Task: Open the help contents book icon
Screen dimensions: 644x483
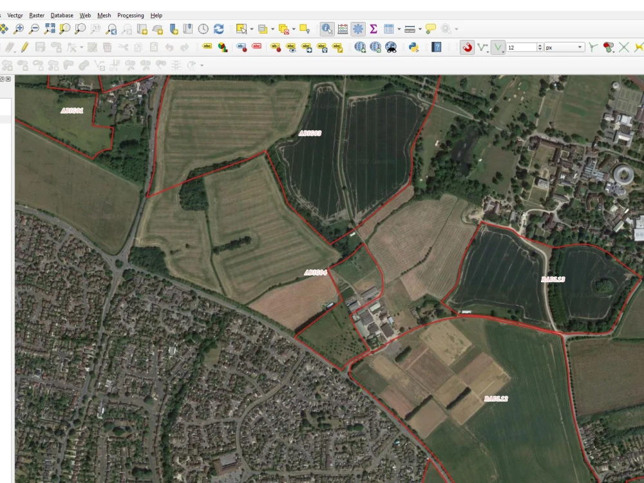Action: coord(436,47)
